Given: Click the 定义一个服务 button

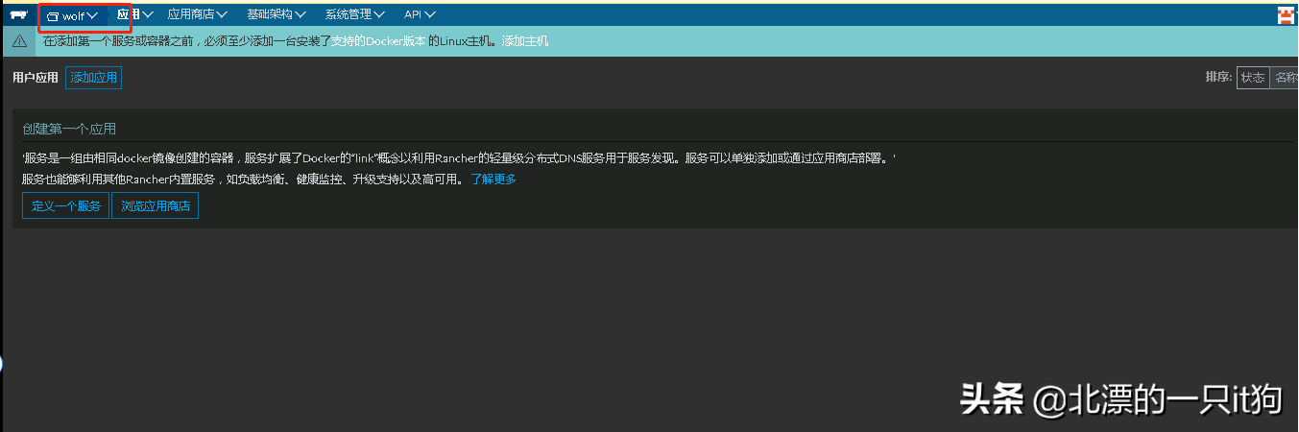Looking at the screenshot, I should coord(66,205).
